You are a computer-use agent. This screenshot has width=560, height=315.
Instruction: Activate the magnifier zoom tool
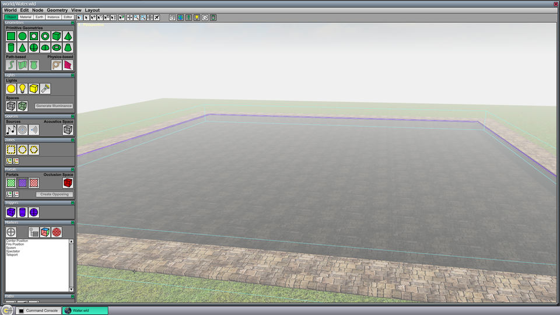pyautogui.click(x=136, y=17)
